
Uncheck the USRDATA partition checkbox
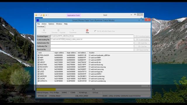39,81
